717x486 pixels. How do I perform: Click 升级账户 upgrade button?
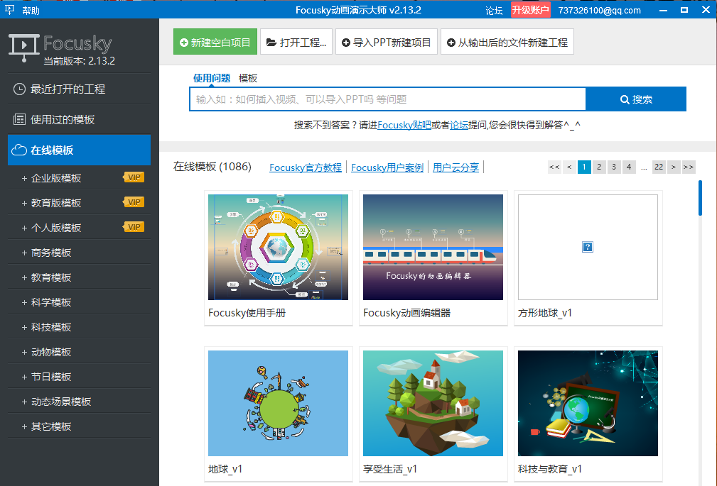(x=530, y=10)
